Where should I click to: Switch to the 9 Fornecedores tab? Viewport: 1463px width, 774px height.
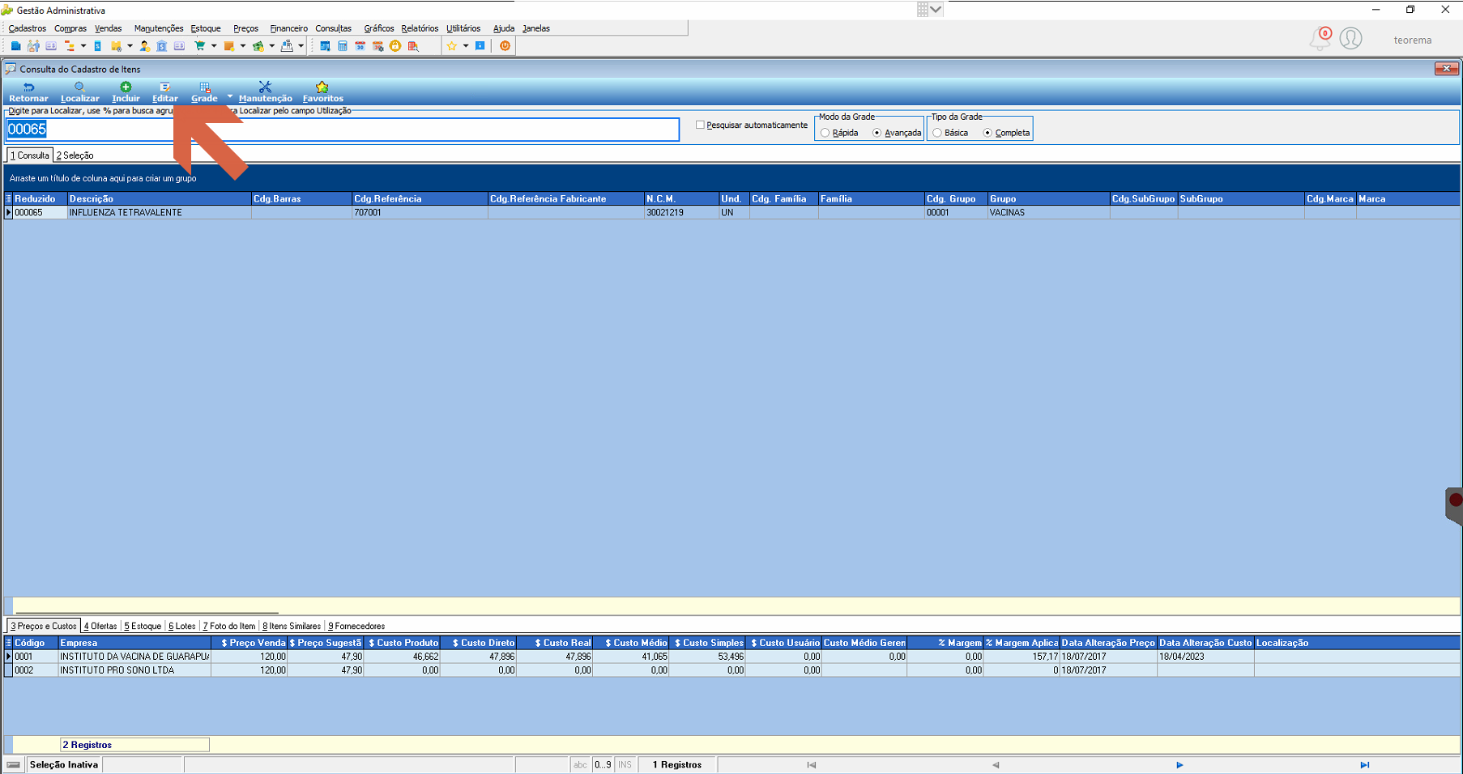356,626
